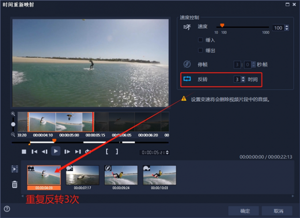Close the time remapping dialog
The height and width of the screenshot is (218, 300).
point(294,4)
